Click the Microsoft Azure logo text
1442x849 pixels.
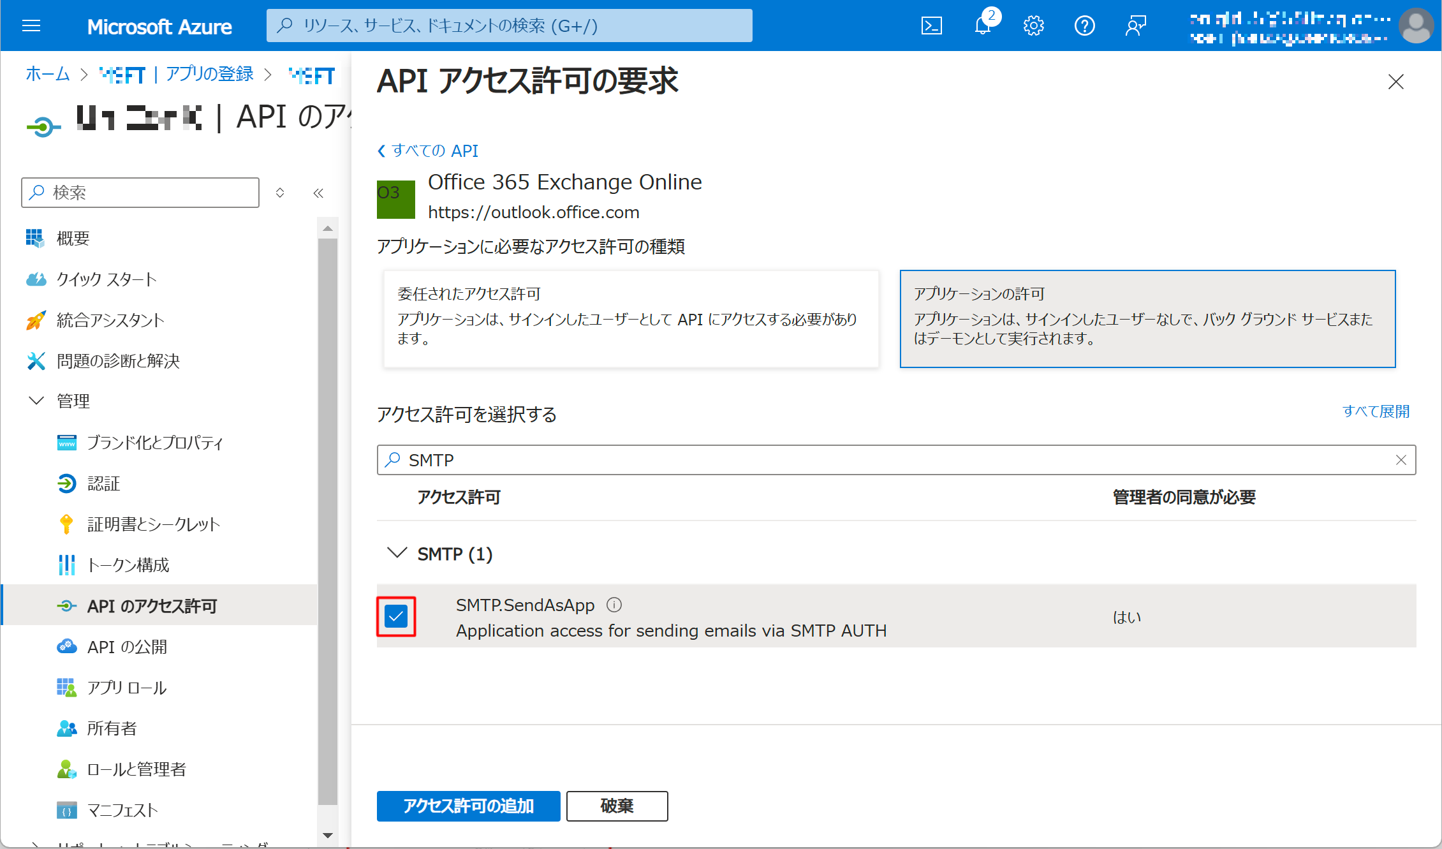point(159,26)
